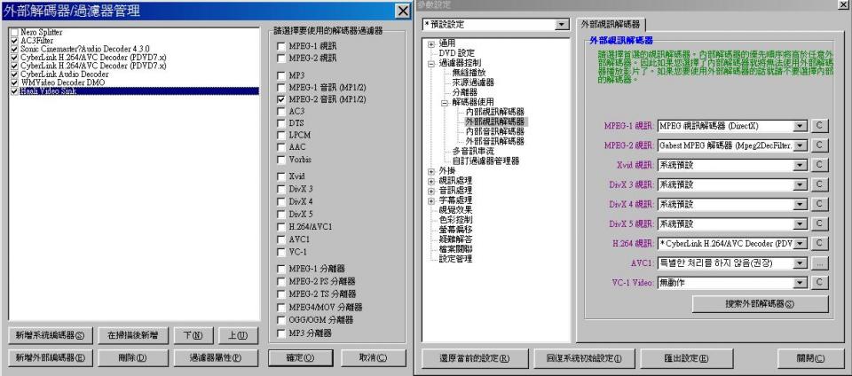Tick the LPCM checkbox
The height and width of the screenshot is (376, 852).
click(280, 135)
